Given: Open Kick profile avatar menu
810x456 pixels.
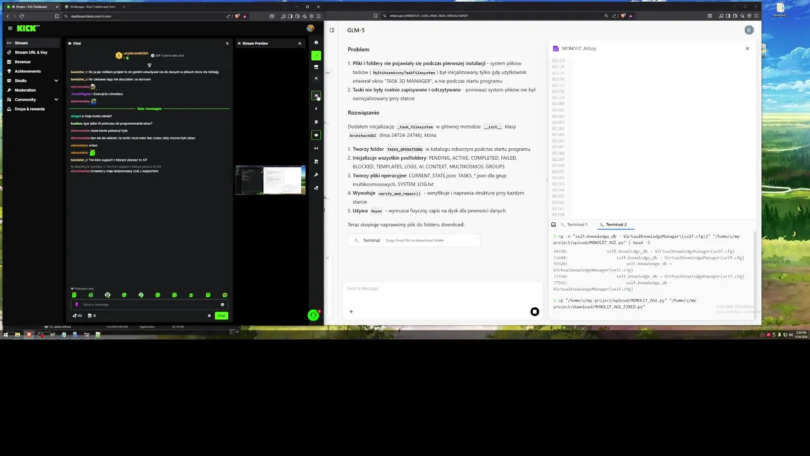Looking at the screenshot, I should [x=310, y=28].
